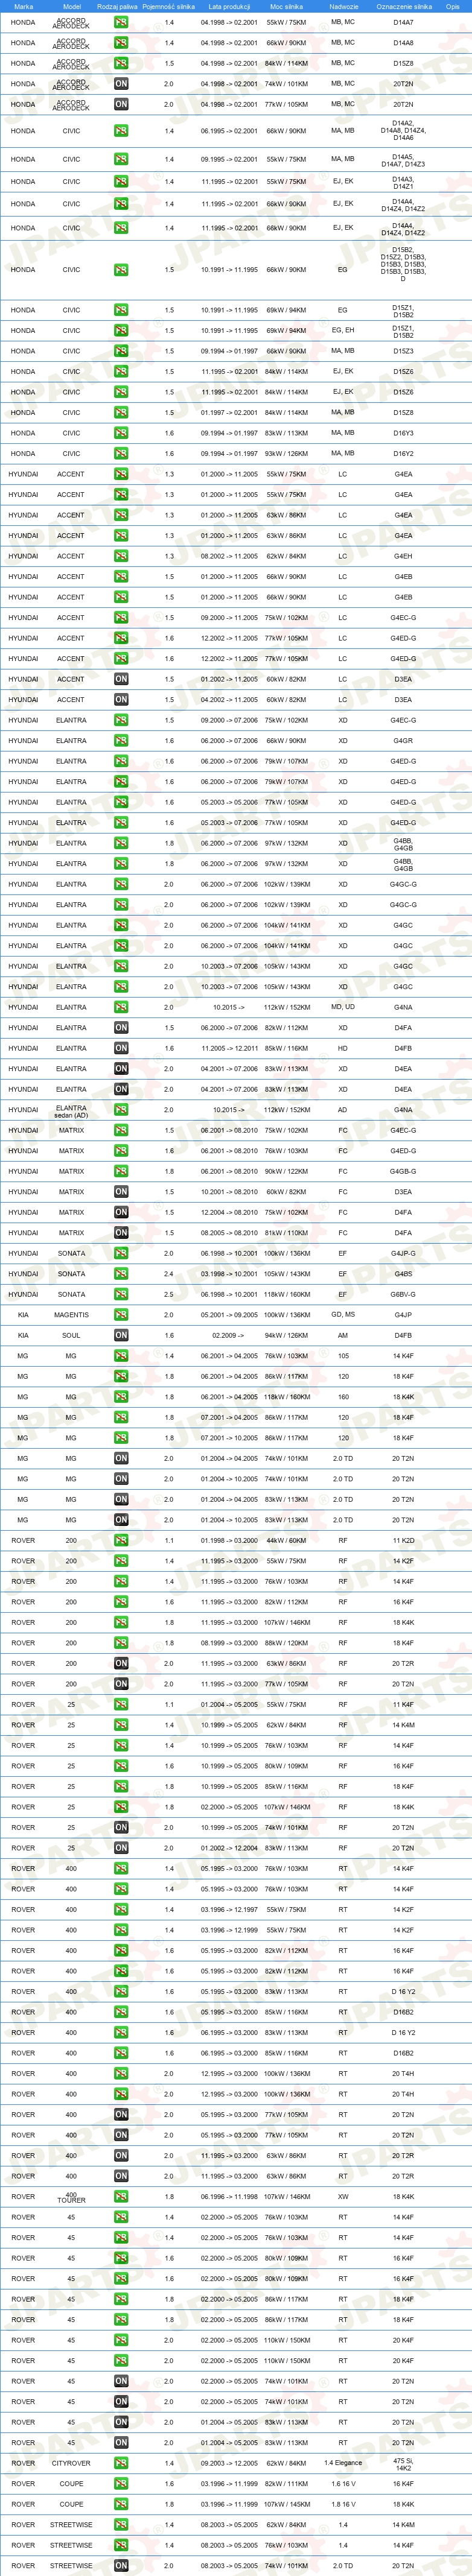Image resolution: width=472 pixels, height=2576 pixels.
Task: Click diesel icon in Rover 200 20 T2R row
Action: point(121,1663)
